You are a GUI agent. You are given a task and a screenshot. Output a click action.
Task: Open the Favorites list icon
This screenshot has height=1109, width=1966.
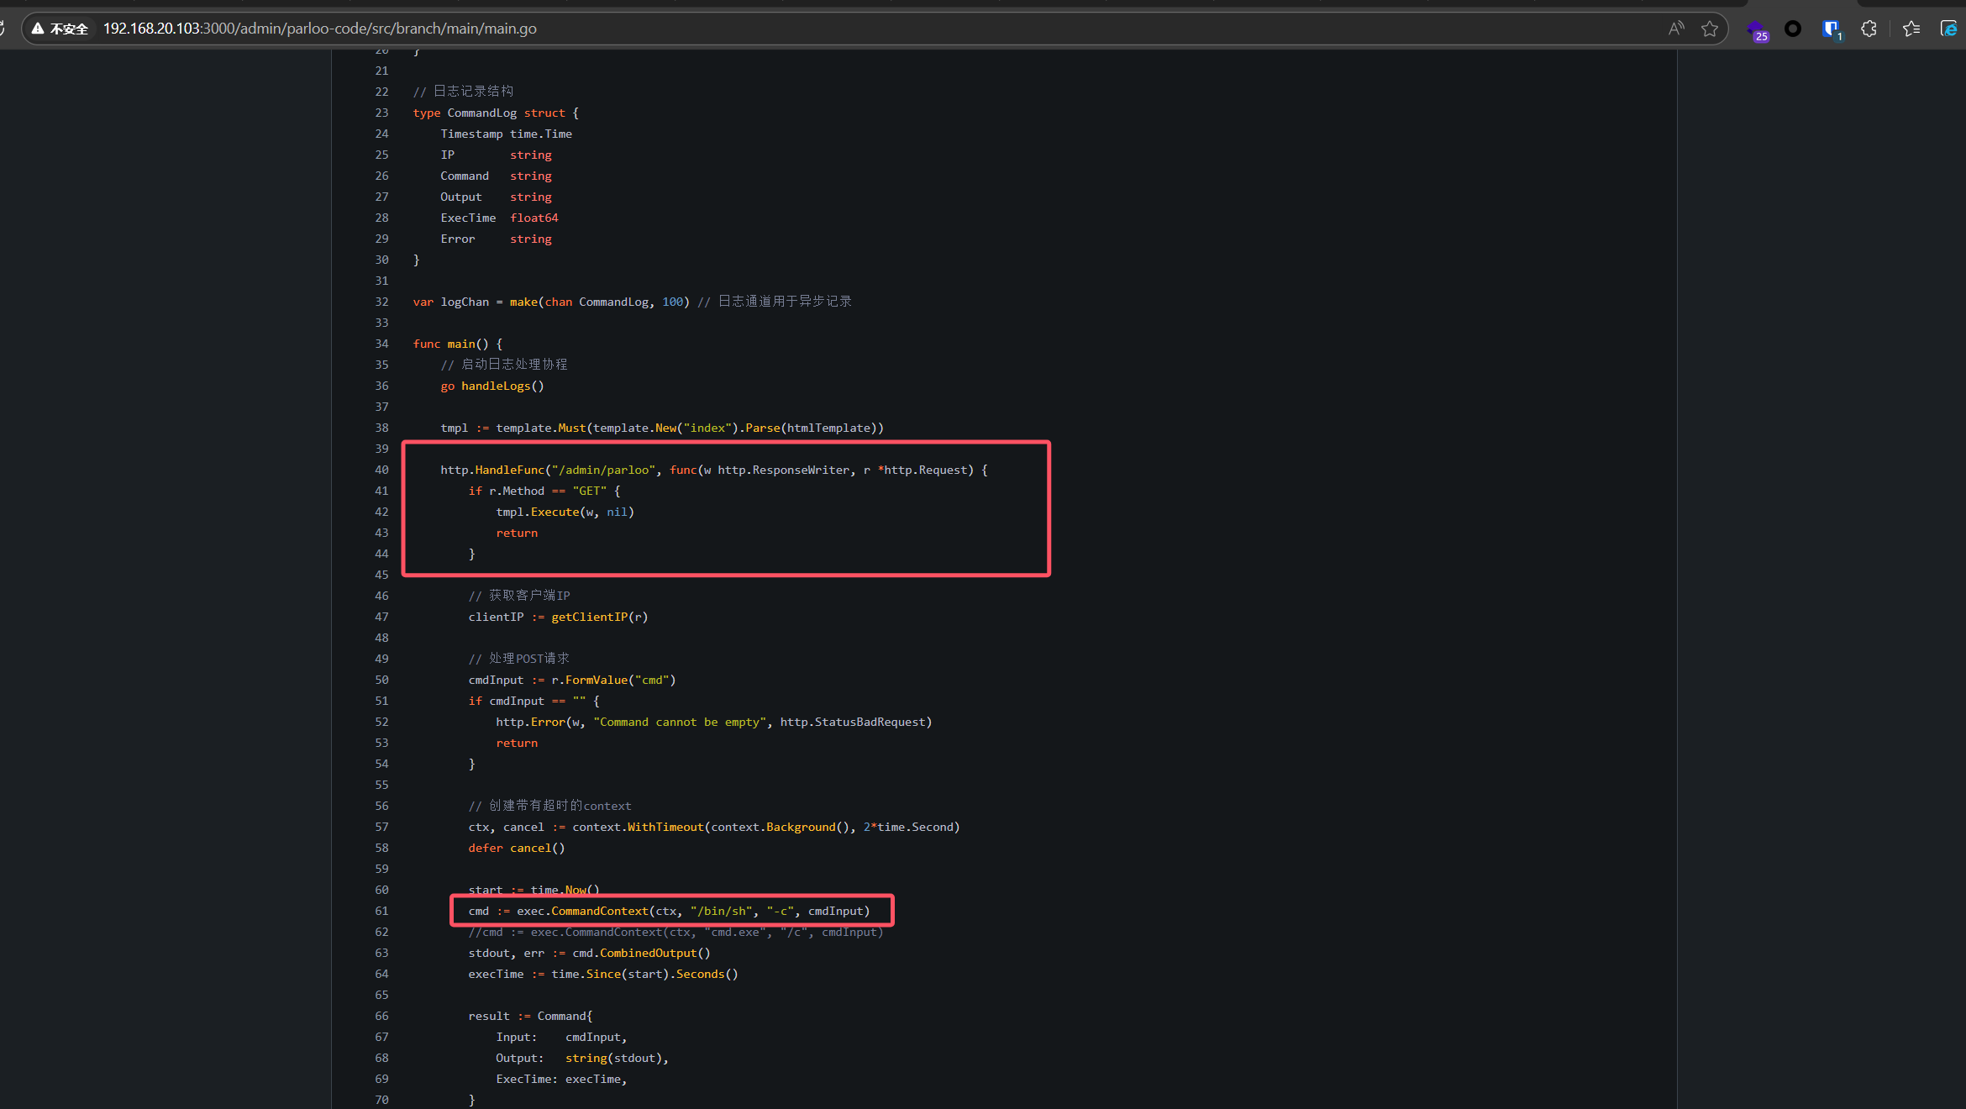[1911, 29]
